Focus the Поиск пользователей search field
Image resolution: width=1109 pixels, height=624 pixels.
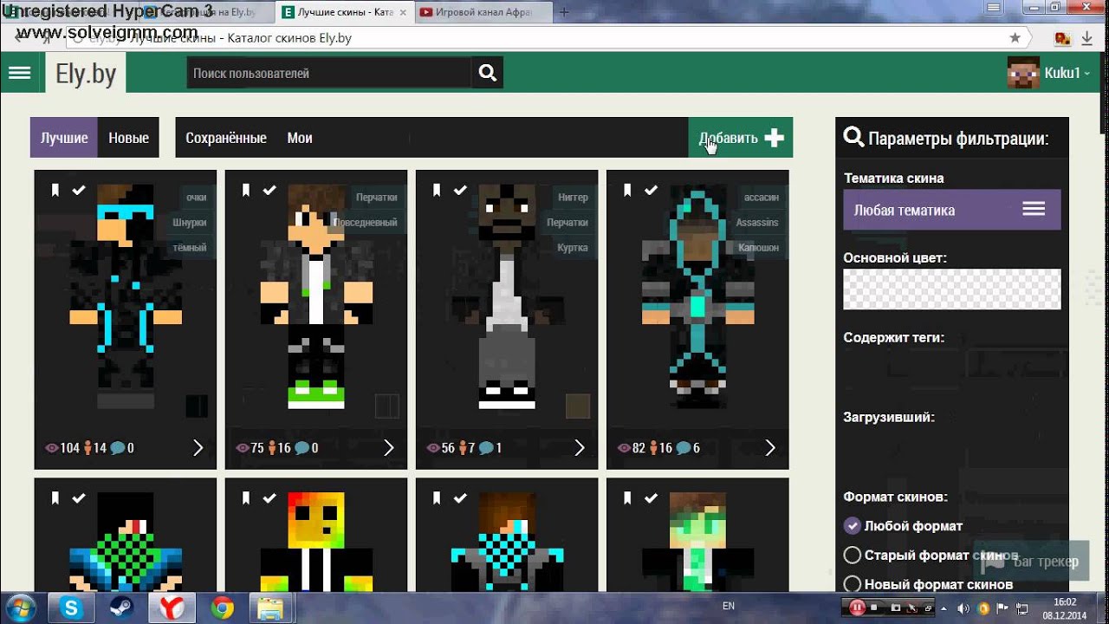tap(329, 74)
